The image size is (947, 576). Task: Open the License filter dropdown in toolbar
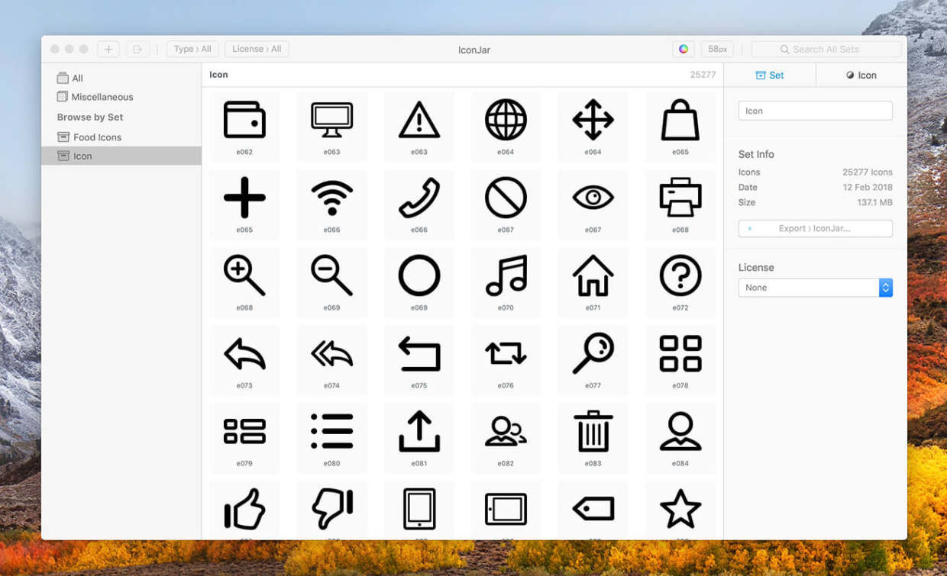tap(257, 49)
